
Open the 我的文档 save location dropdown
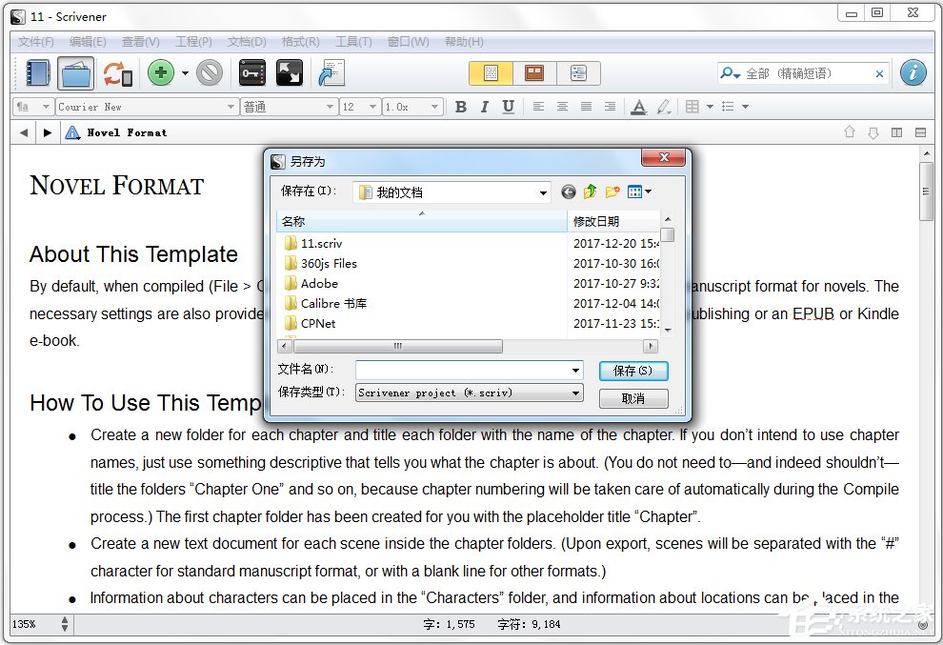pos(451,192)
